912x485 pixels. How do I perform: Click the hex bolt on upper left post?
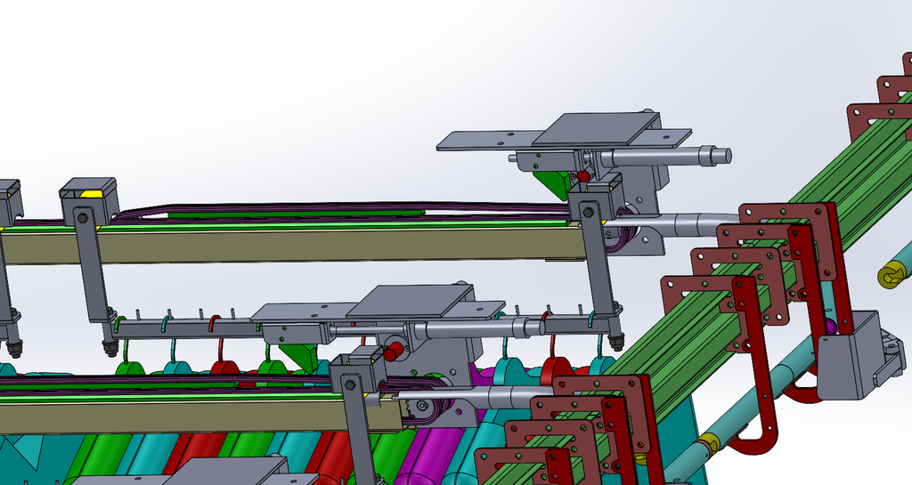click(81, 218)
